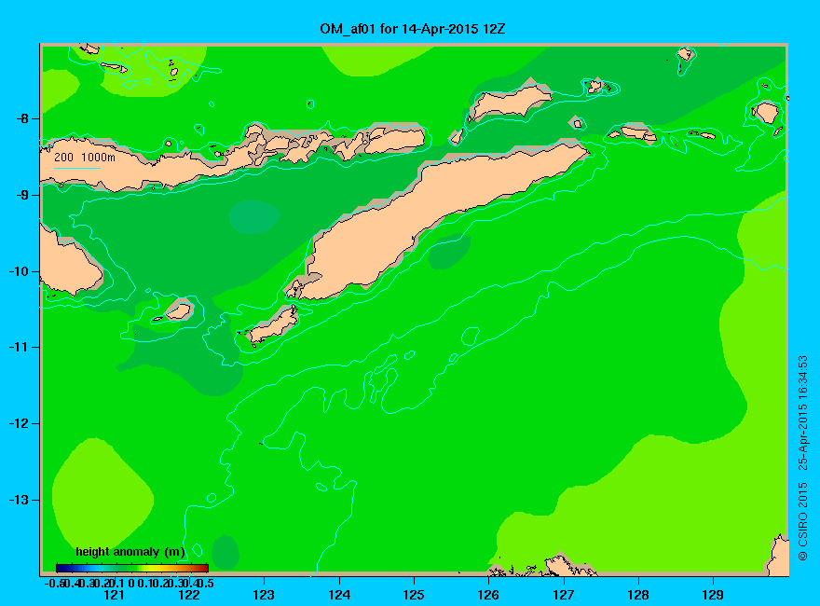This screenshot has height=606, width=820.
Task: Click the cyan contour legend line sample
Action: [x=76, y=168]
